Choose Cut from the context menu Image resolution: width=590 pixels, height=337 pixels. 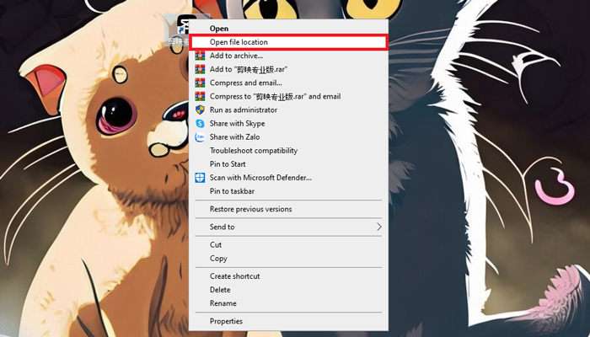pos(288,245)
